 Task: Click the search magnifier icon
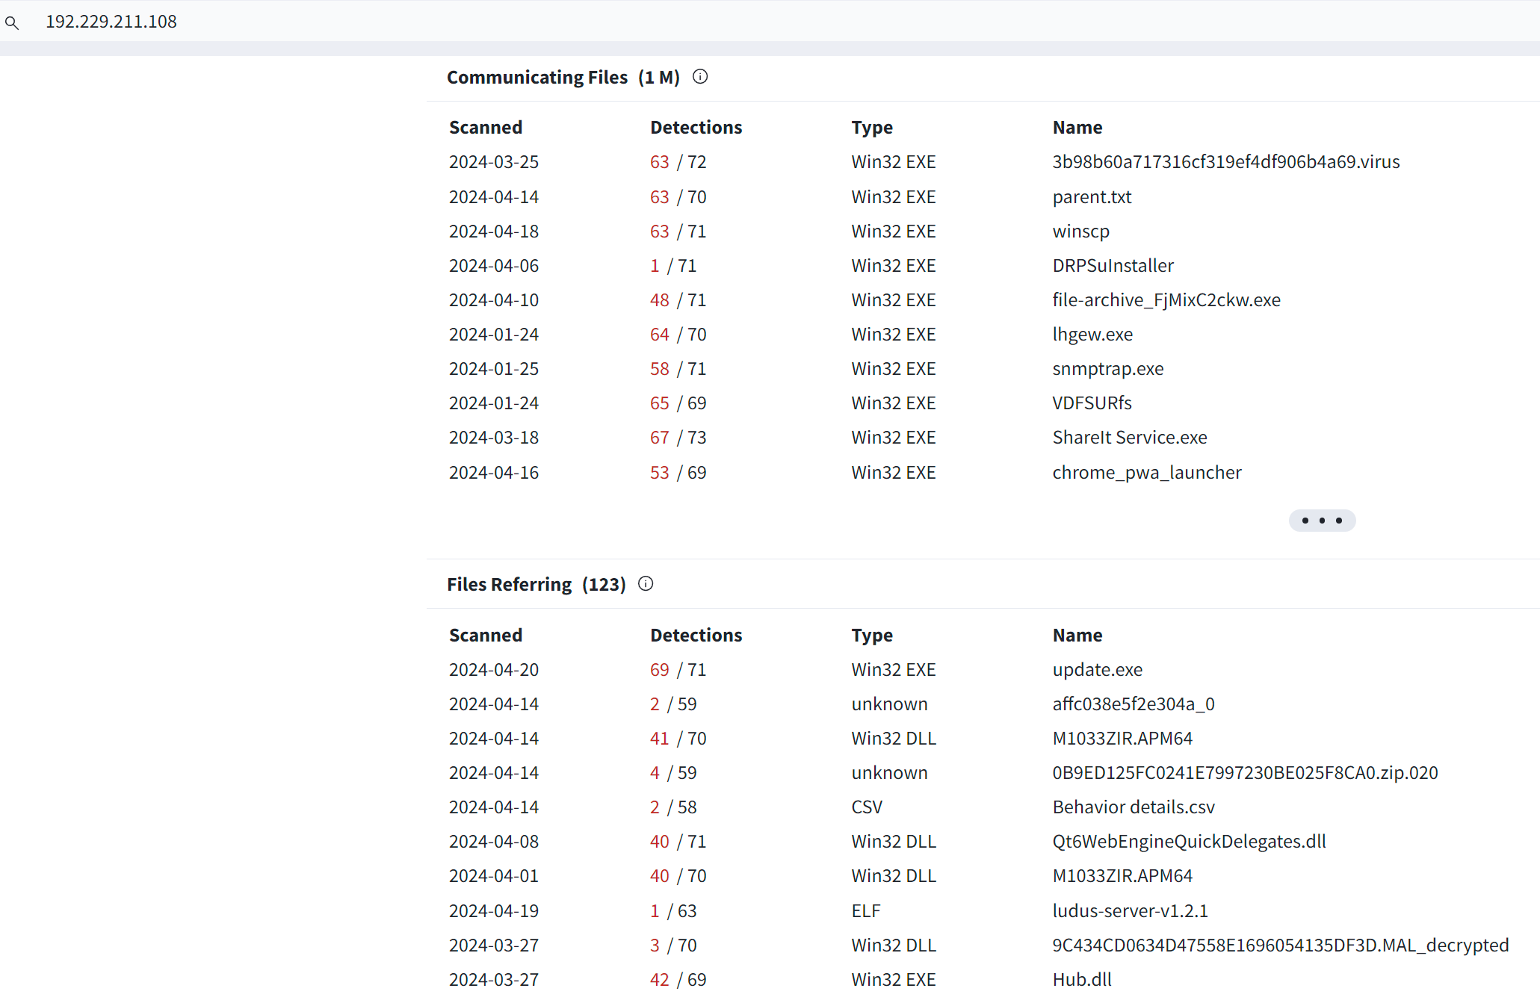[12, 22]
